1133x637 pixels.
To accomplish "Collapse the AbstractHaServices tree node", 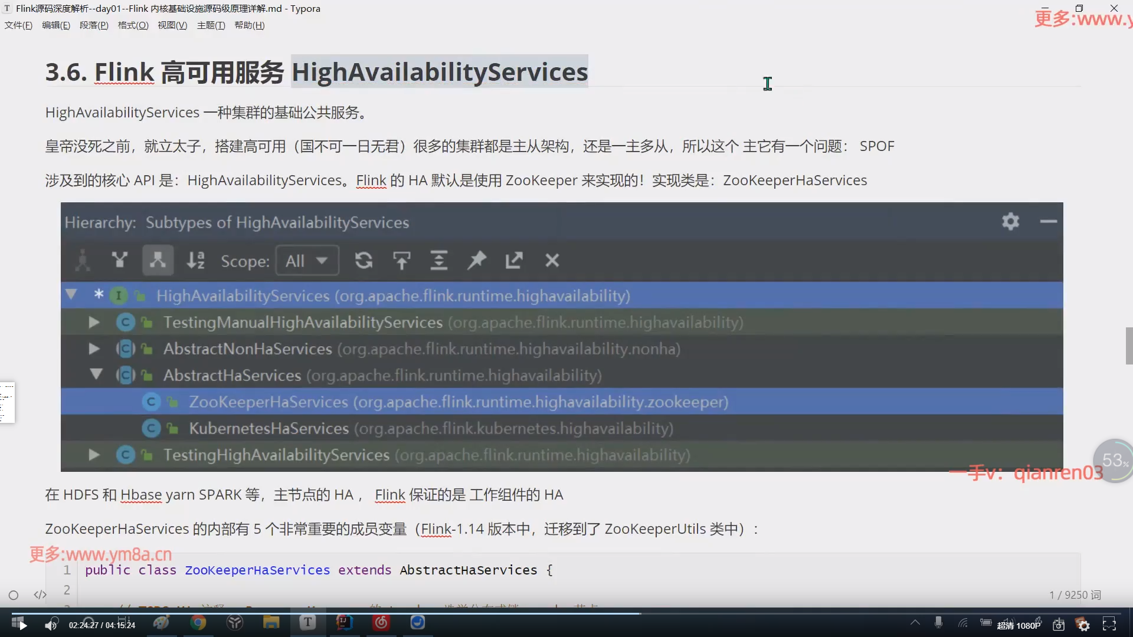I will [96, 375].
